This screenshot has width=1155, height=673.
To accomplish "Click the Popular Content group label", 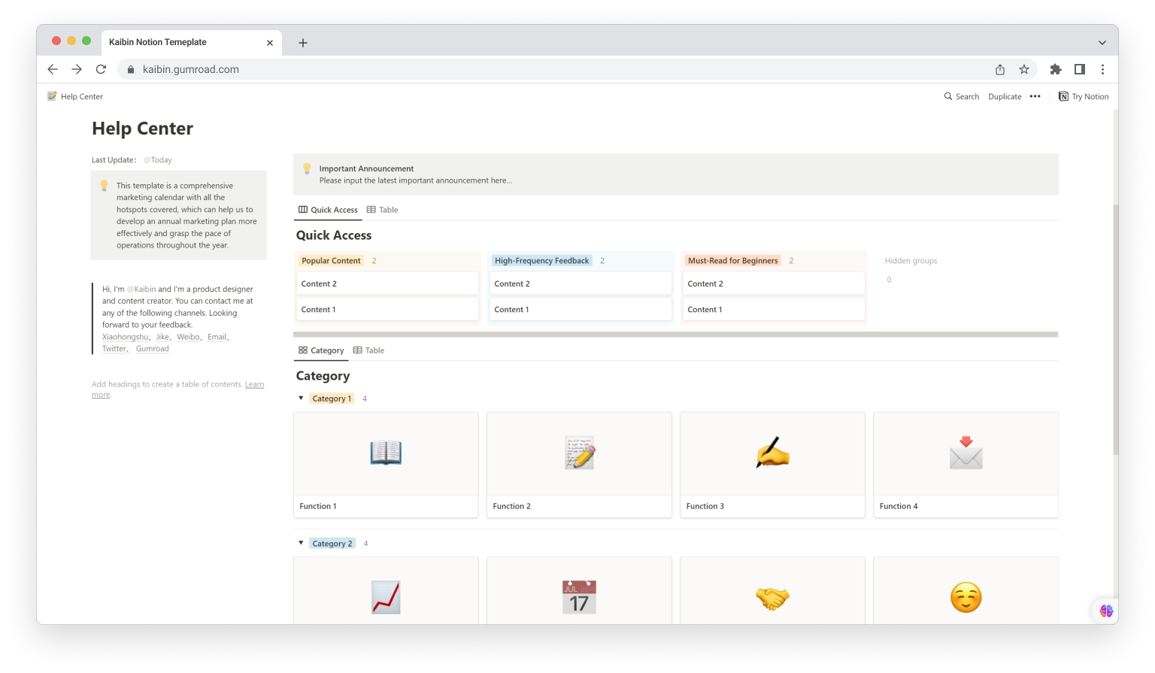I will 331,261.
